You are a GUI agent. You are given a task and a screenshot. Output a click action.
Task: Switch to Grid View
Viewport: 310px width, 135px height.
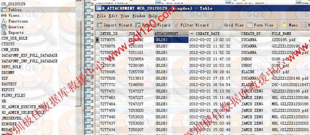(x=230, y=25)
